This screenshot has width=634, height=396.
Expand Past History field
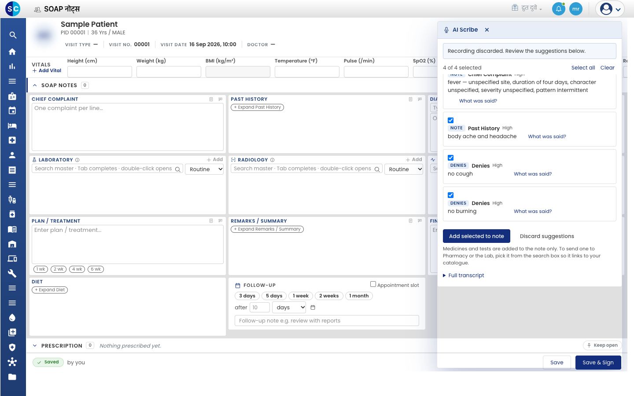[258, 107]
